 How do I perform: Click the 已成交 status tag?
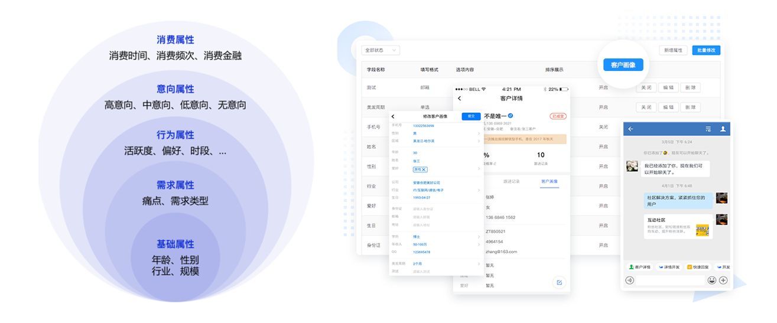[558, 116]
